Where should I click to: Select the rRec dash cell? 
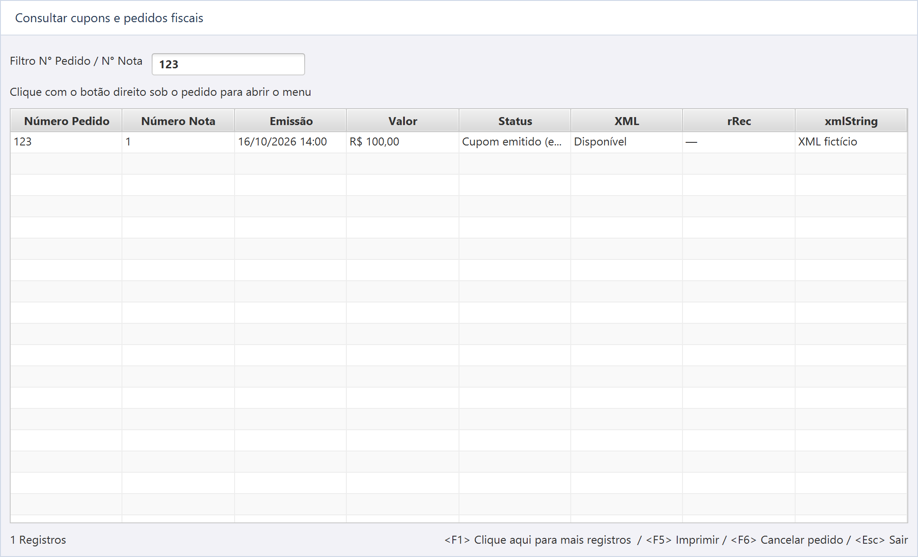[x=739, y=142]
